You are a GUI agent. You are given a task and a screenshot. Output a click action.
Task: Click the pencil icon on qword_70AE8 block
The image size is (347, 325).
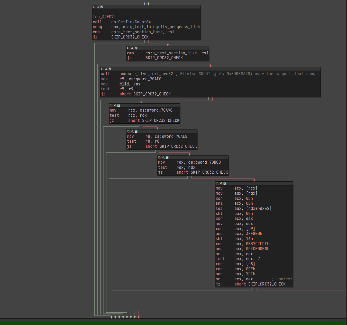(x=132, y=131)
